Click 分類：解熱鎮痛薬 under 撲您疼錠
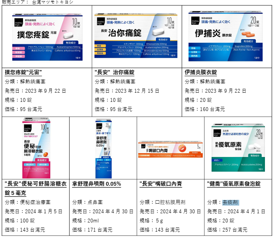The image size is (273, 237). [x=25, y=82]
